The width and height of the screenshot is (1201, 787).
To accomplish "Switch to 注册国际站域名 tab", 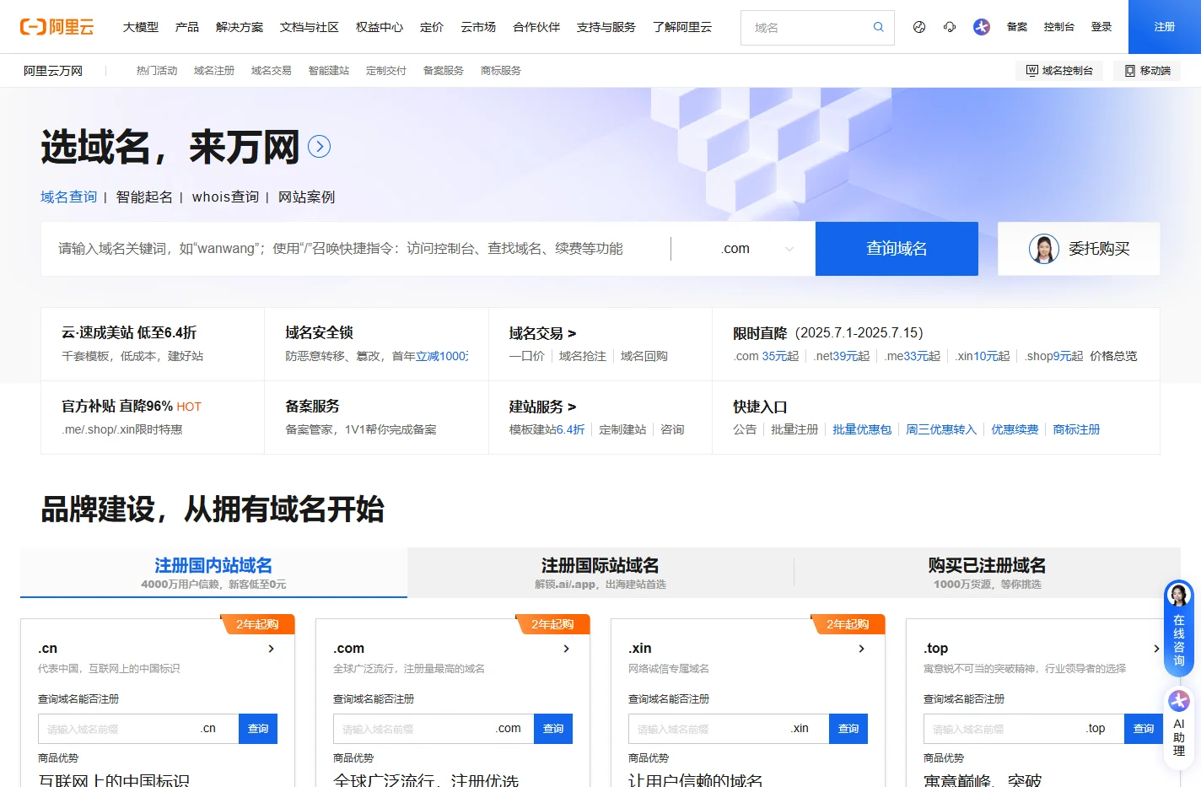I will tap(600, 573).
